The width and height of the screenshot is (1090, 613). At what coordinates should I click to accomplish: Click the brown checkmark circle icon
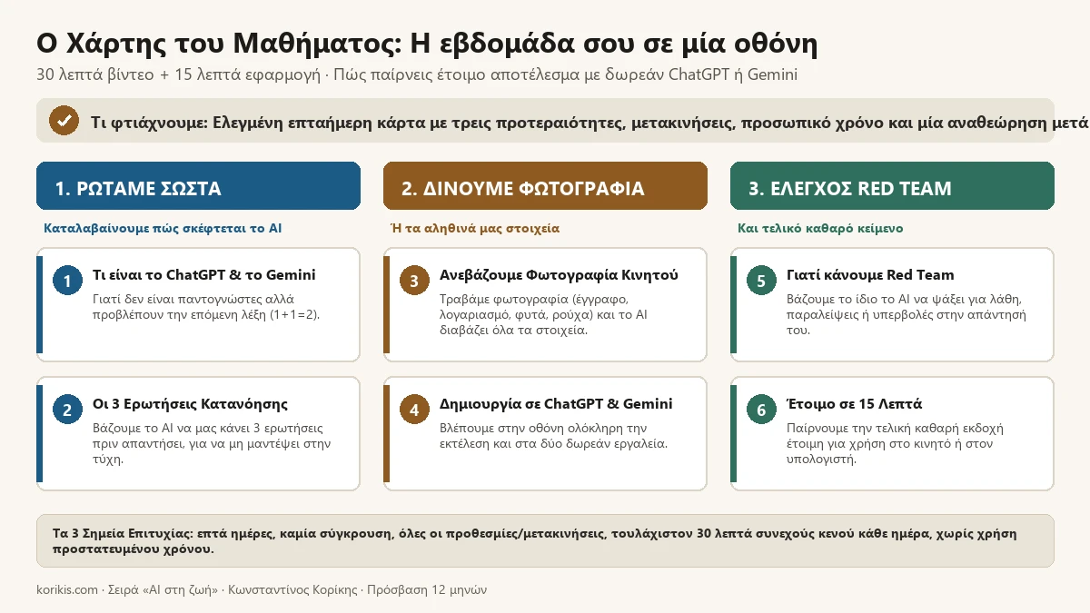[x=64, y=121]
